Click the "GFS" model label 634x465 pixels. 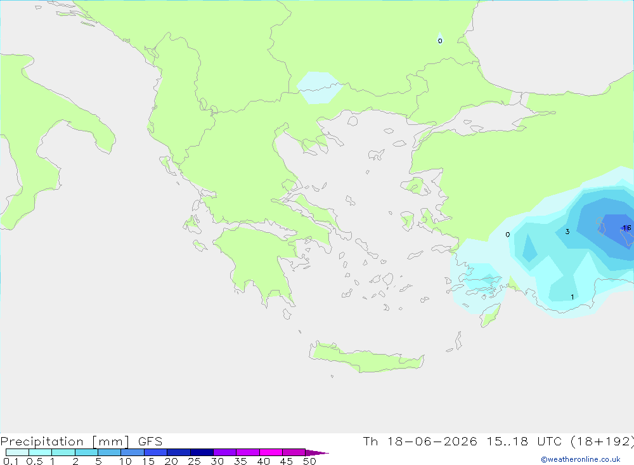coord(150,442)
